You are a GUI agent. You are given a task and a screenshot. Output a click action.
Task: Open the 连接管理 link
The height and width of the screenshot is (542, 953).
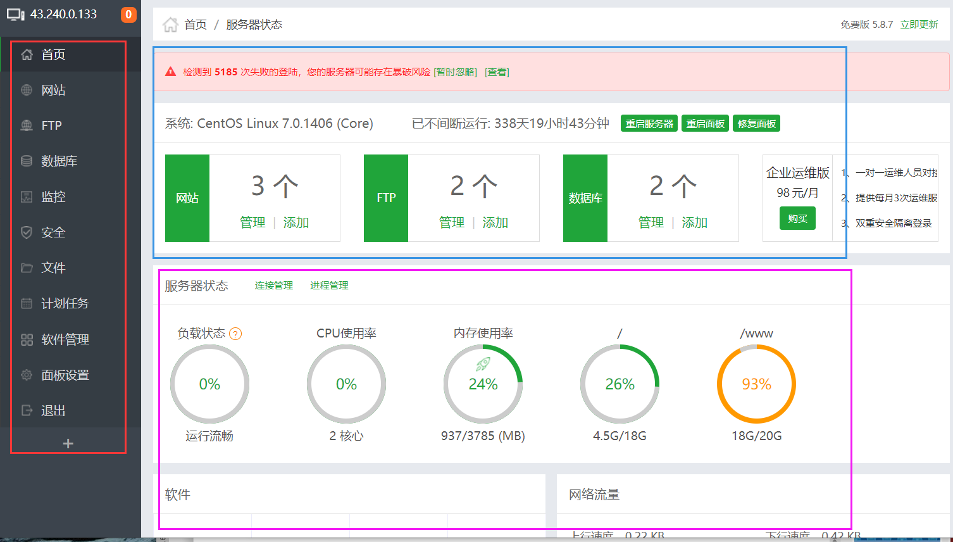pos(274,286)
